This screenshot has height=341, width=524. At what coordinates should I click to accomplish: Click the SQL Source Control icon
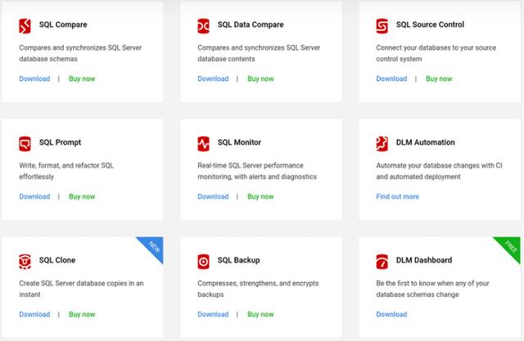pos(382,26)
